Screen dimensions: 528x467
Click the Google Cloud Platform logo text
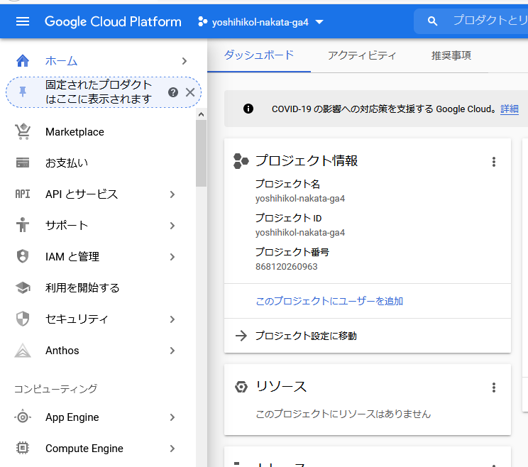click(x=113, y=21)
